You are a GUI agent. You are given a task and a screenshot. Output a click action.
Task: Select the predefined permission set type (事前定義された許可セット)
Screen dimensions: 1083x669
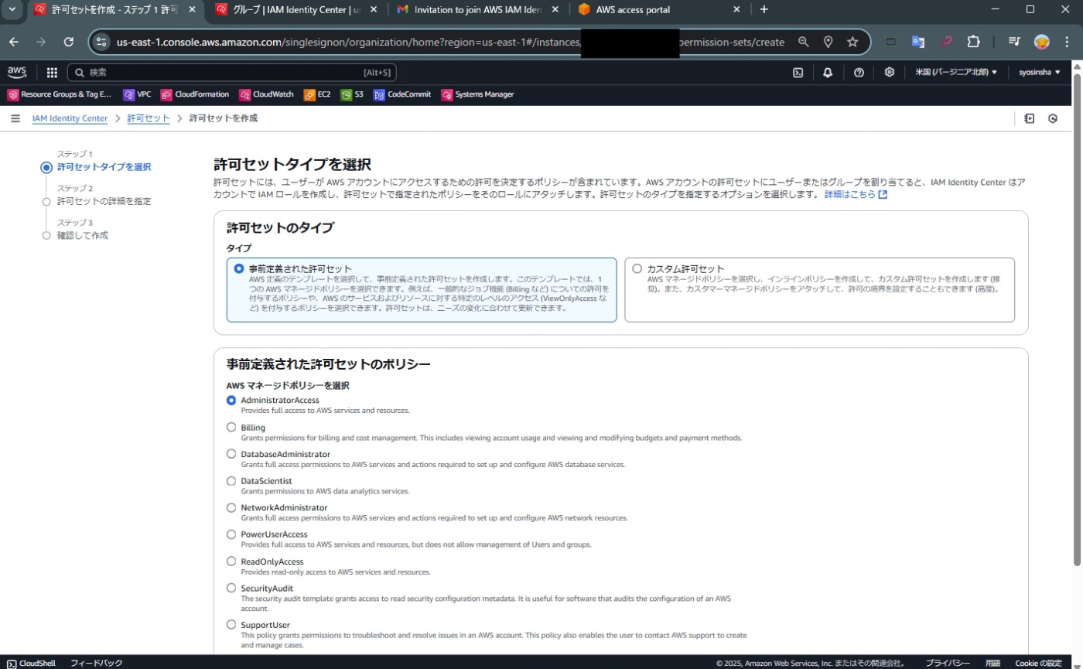238,268
